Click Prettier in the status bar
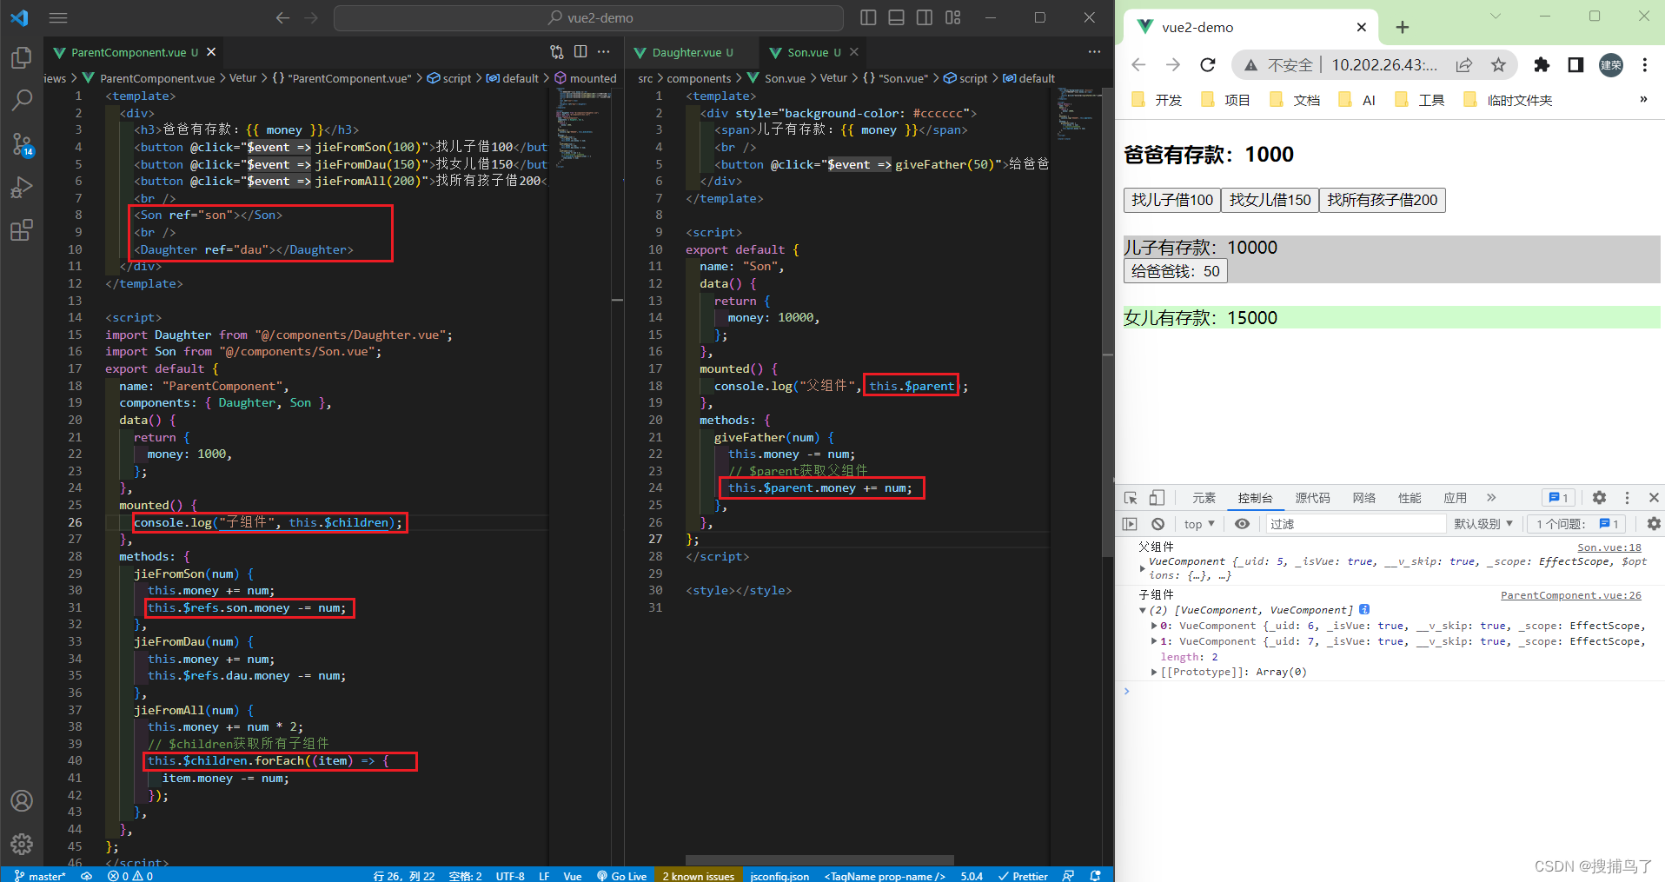The image size is (1665, 882). click(x=1023, y=876)
